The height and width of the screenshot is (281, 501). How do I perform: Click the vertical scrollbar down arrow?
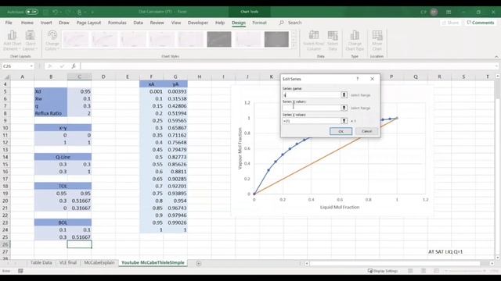click(498, 257)
